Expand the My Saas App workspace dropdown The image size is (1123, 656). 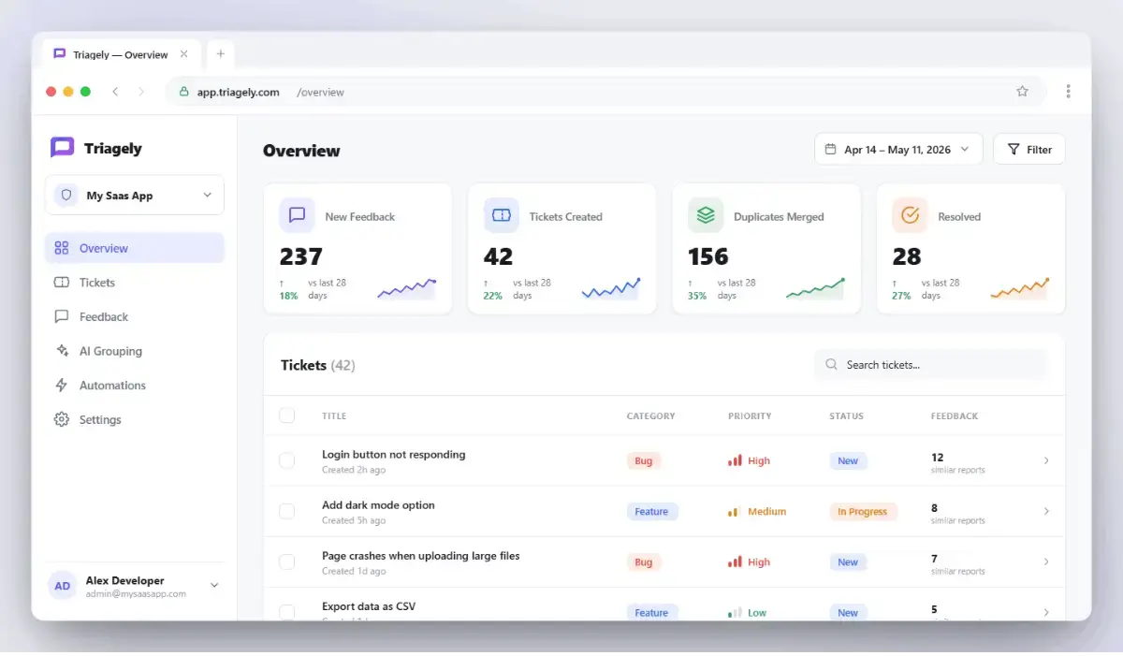tap(135, 196)
